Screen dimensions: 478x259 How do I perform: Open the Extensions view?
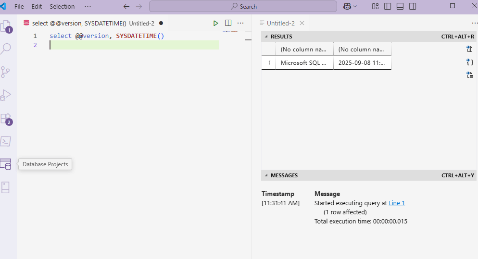point(6,118)
